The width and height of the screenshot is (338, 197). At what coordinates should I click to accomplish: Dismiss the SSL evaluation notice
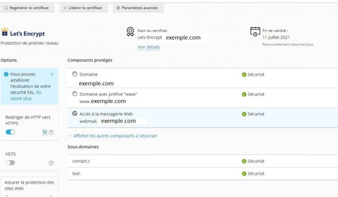(52, 74)
